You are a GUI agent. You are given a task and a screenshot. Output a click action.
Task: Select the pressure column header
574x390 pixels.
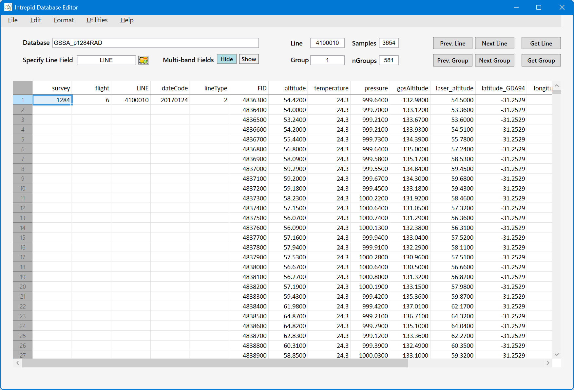(370, 88)
